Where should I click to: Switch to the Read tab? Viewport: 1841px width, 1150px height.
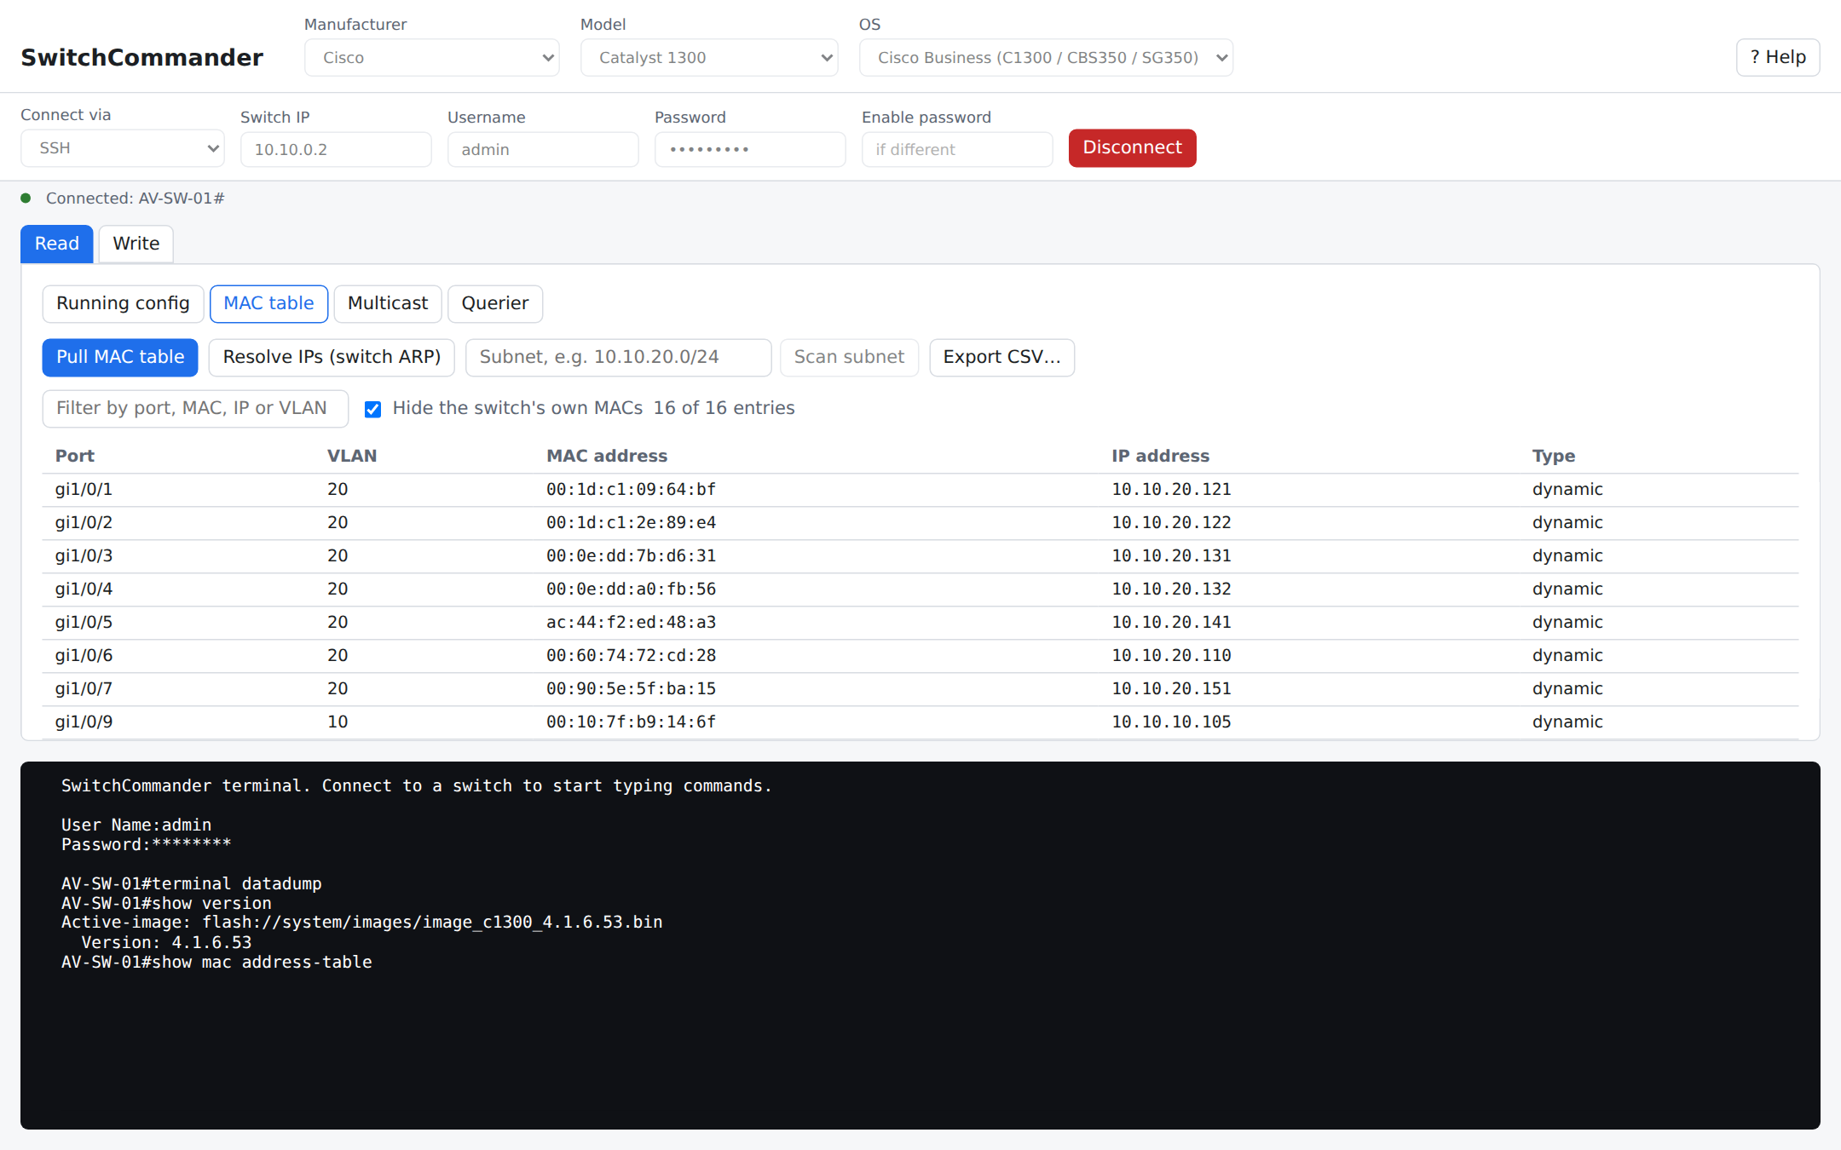(57, 244)
